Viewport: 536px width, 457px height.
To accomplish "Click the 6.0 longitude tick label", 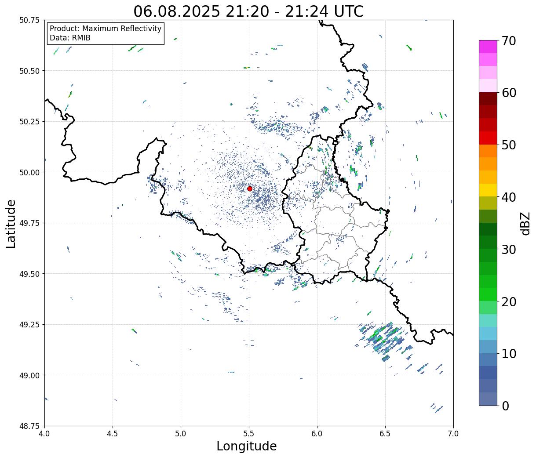I will [317, 434].
